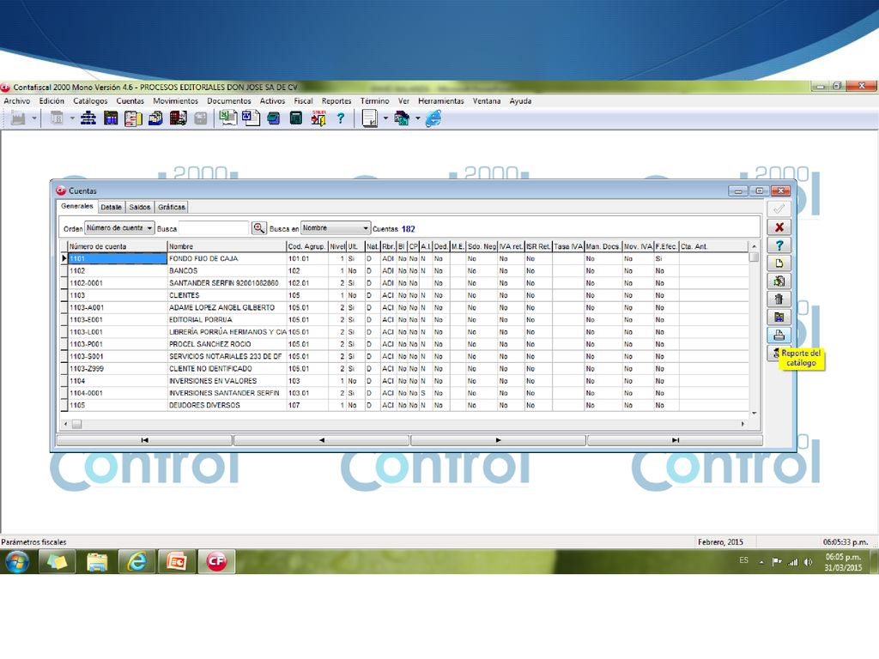
Task: Click the blue calculator grid toolbar icon
Action: (x=111, y=118)
